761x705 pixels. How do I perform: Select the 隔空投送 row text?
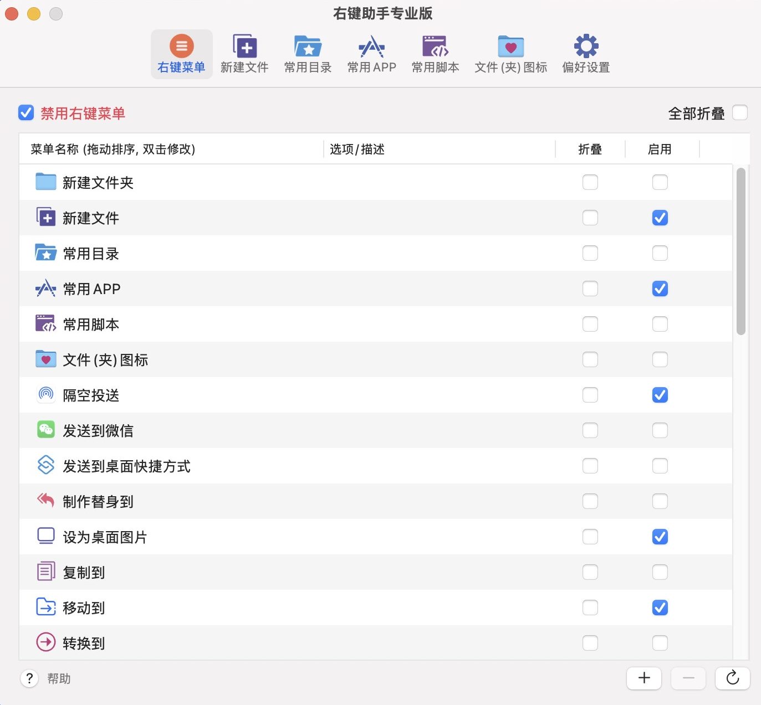(91, 395)
